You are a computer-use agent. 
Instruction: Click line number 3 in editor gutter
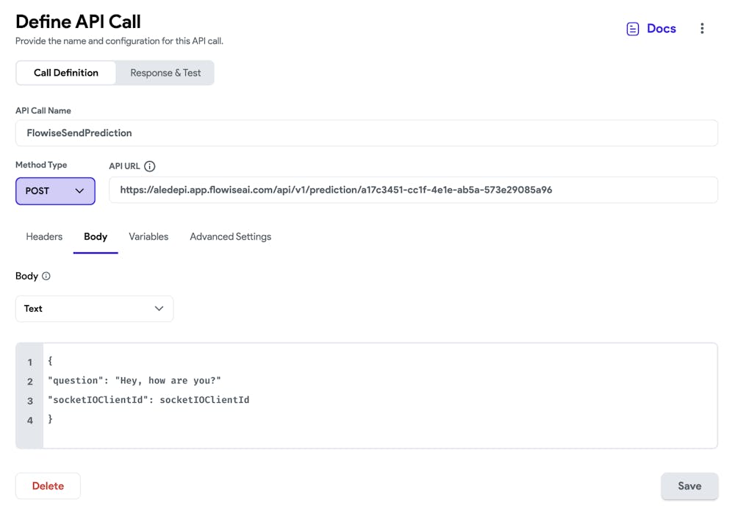point(30,401)
